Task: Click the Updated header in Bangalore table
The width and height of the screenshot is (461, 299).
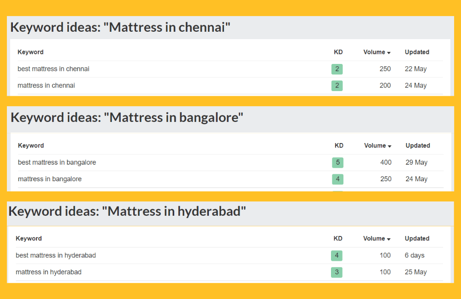Action: pyautogui.click(x=418, y=145)
